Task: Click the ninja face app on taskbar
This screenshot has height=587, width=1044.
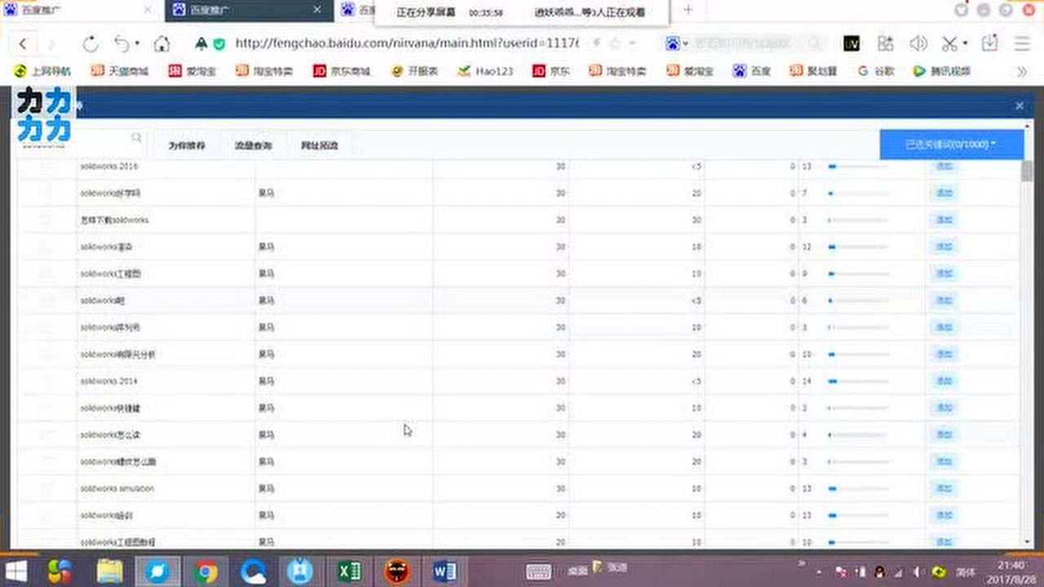Action: pyautogui.click(x=398, y=572)
